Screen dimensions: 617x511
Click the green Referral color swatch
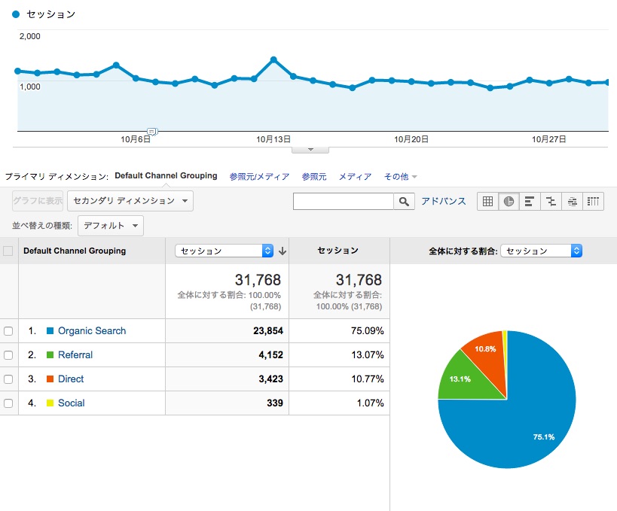[x=50, y=355]
